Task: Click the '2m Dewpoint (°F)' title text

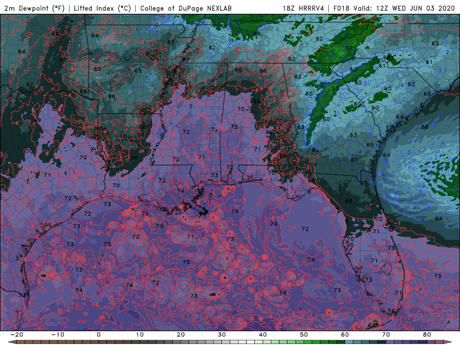Action: pos(34,8)
